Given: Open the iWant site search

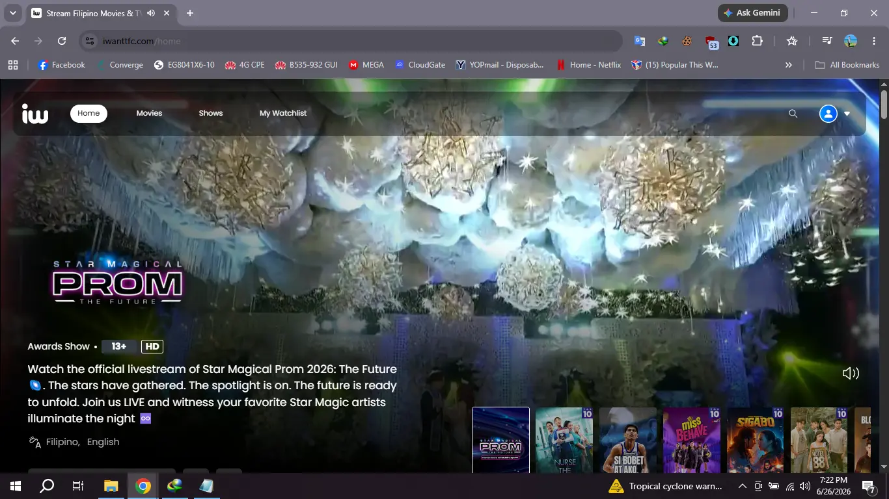Looking at the screenshot, I should (x=793, y=114).
